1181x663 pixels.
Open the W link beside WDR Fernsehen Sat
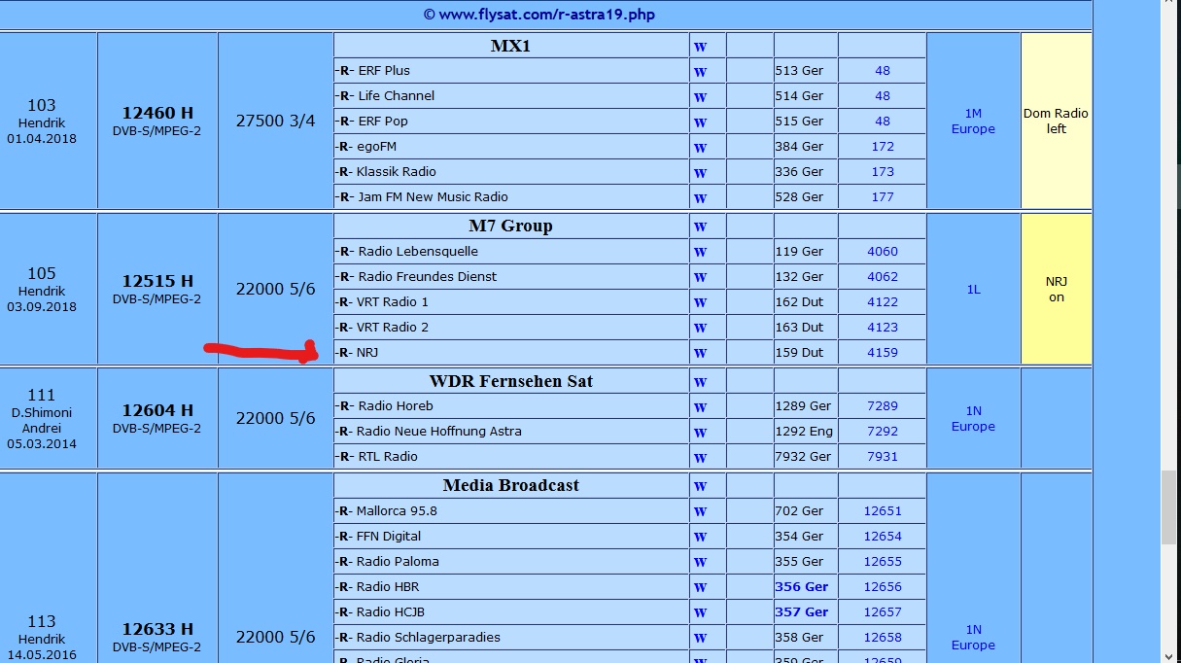point(700,381)
